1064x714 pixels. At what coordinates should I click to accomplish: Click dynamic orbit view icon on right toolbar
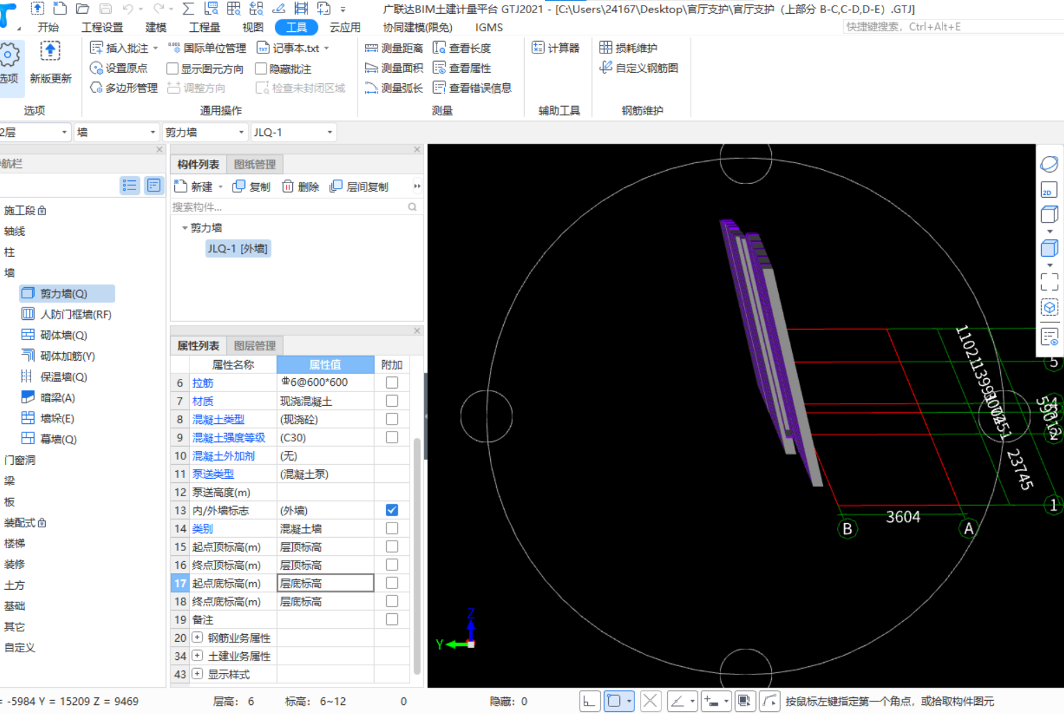pos(1049,164)
